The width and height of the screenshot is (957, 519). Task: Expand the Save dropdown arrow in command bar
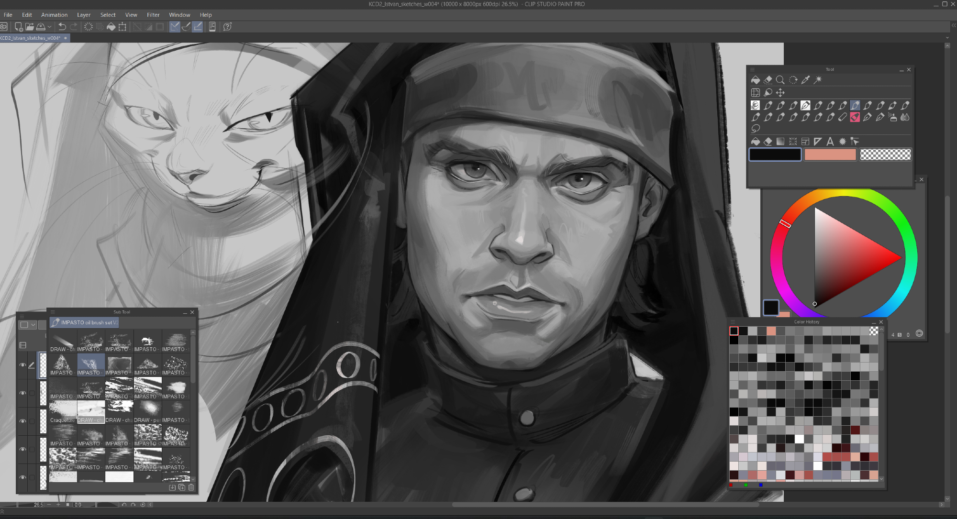coord(49,27)
